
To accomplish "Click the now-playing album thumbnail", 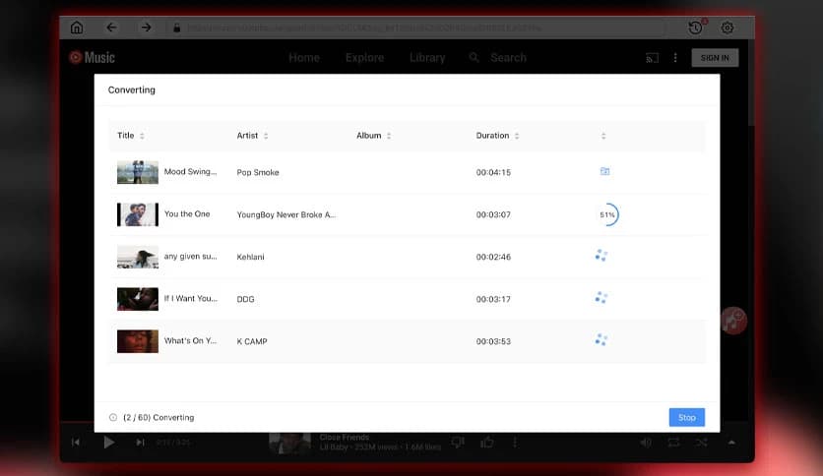I will (x=289, y=443).
